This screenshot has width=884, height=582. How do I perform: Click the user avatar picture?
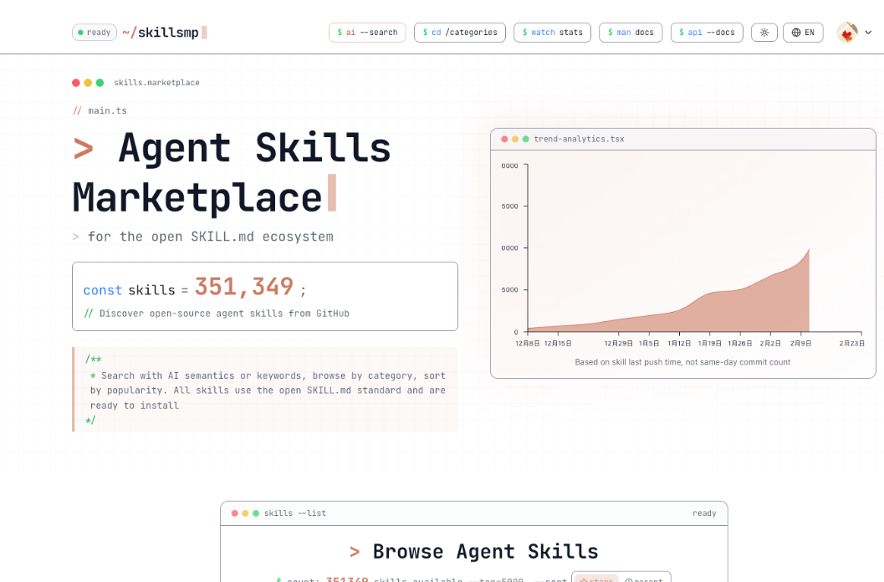coord(847,33)
